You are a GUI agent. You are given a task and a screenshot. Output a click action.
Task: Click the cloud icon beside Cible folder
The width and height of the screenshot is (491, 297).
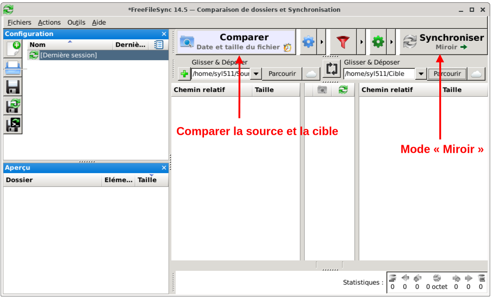(477, 74)
